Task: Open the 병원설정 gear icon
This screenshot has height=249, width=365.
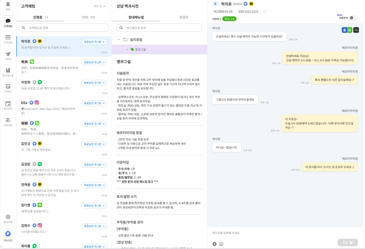Action: (8, 217)
